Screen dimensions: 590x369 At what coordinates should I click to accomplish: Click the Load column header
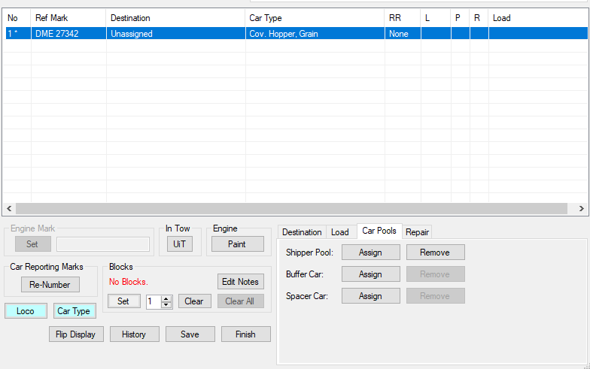pyautogui.click(x=538, y=18)
